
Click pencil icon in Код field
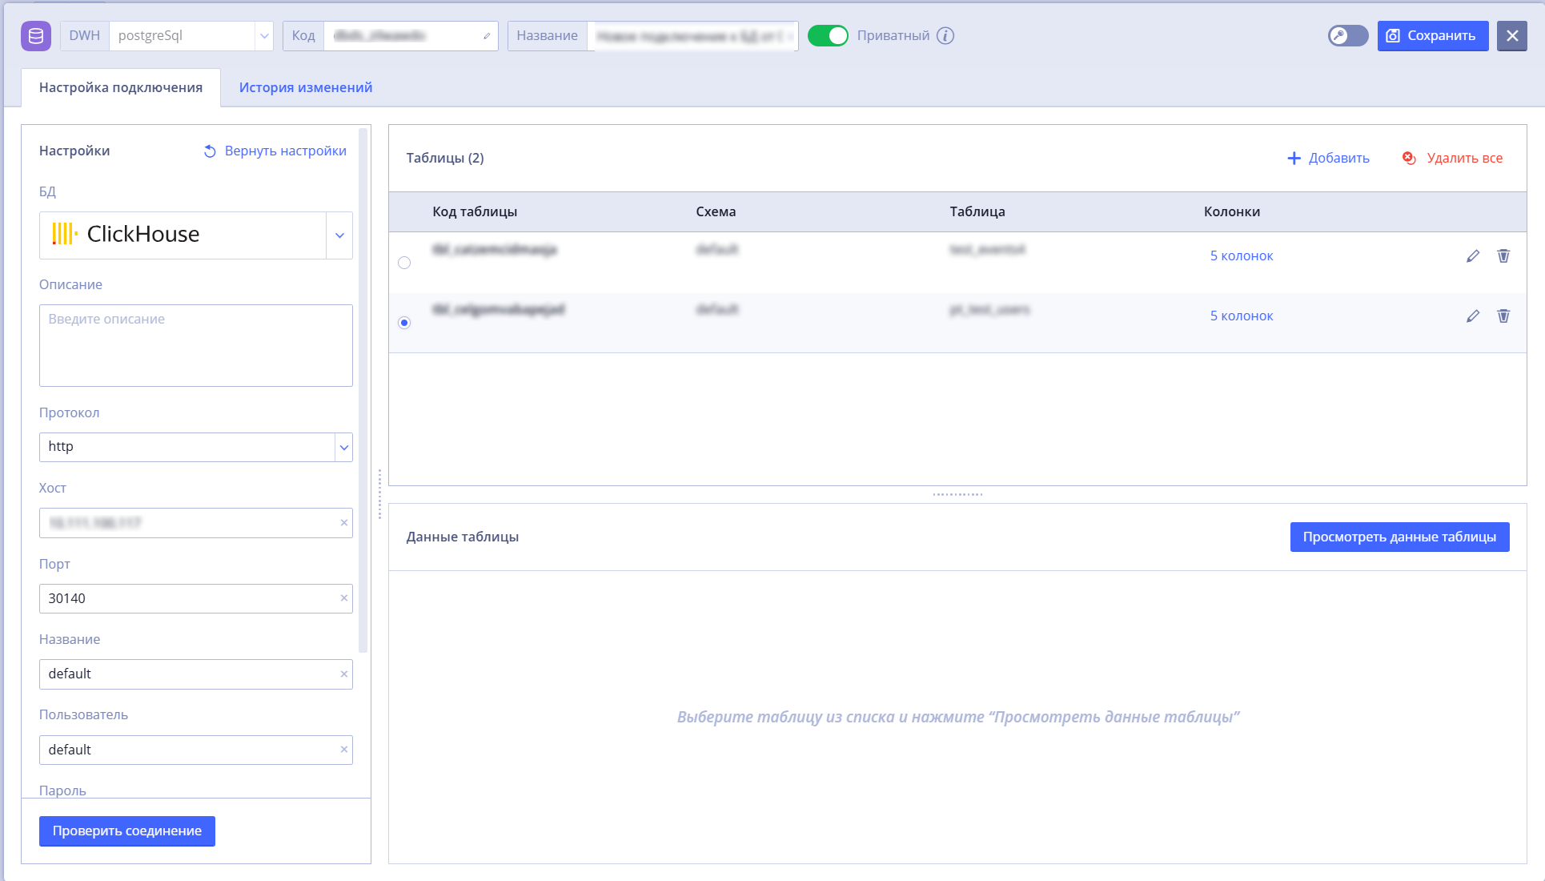click(x=487, y=36)
